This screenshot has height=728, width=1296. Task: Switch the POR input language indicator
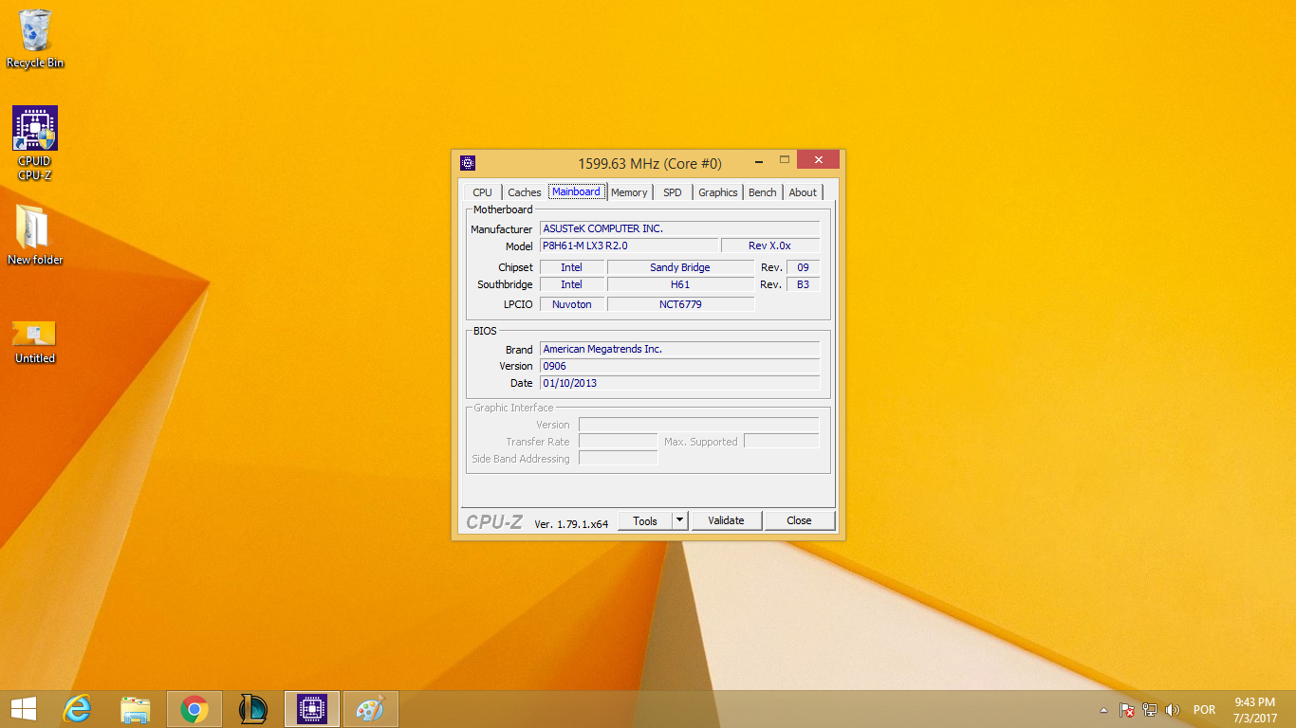point(1204,710)
